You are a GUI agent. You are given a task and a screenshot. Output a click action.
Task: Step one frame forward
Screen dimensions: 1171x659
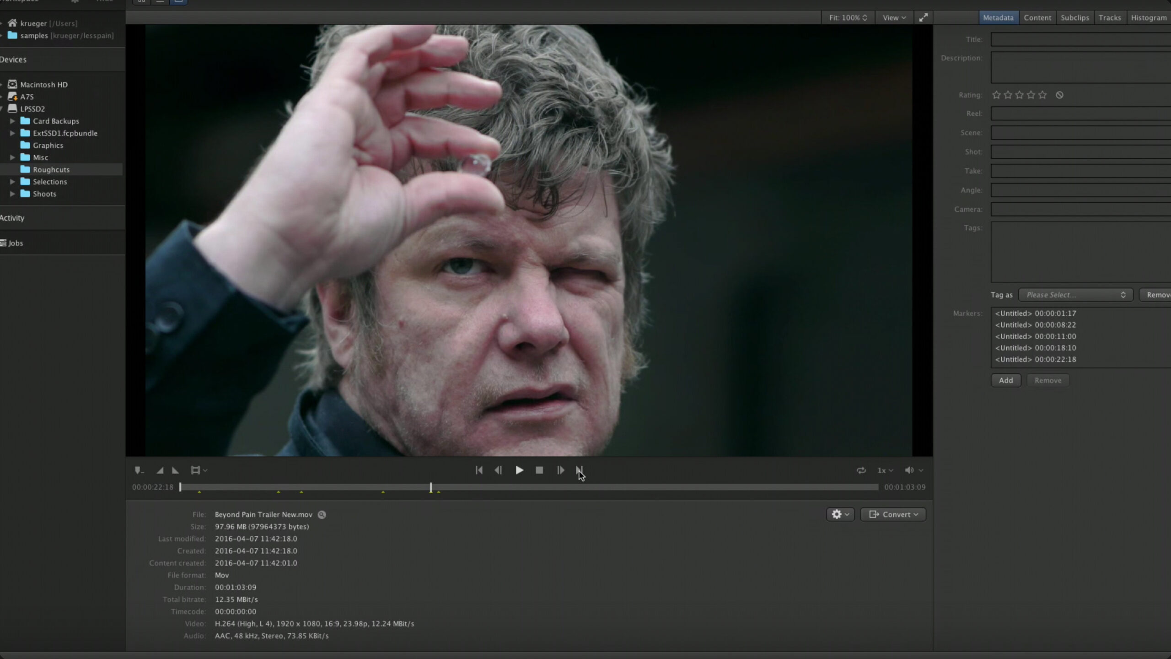click(x=560, y=470)
